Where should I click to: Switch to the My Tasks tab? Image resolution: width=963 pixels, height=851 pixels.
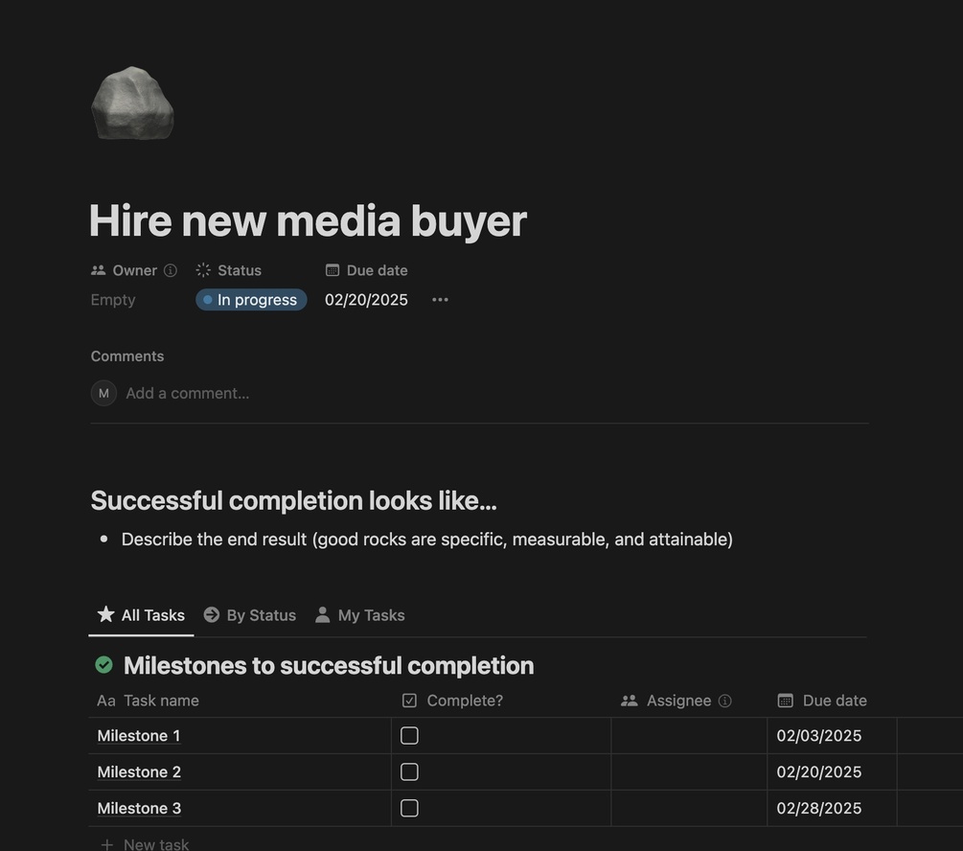click(360, 615)
